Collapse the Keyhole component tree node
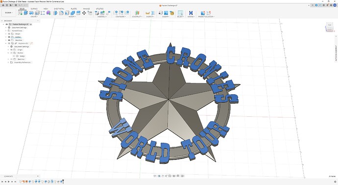This screenshot has height=185, width=338. [6, 43]
